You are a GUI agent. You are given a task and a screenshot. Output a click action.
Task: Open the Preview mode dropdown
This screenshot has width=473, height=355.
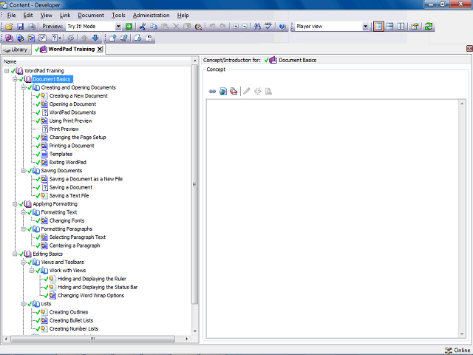point(118,27)
